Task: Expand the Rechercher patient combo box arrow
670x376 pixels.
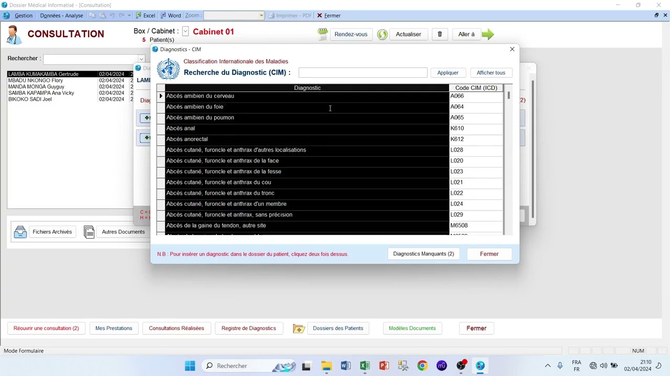Action: pos(141,59)
